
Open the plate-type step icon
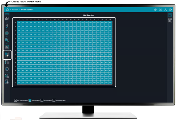7,33
